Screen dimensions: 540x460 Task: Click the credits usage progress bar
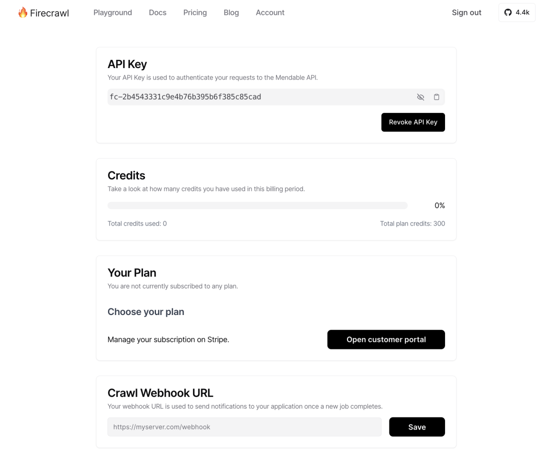[x=257, y=205]
